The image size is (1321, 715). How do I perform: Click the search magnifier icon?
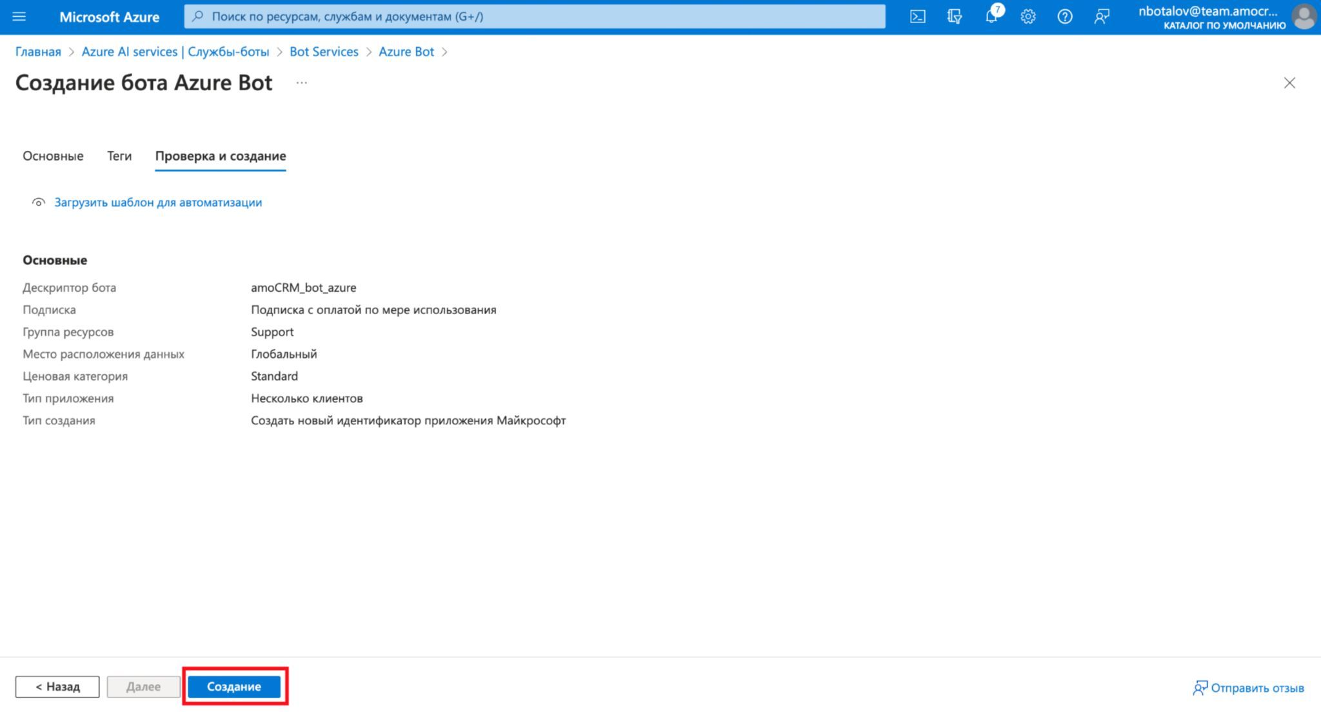(198, 16)
